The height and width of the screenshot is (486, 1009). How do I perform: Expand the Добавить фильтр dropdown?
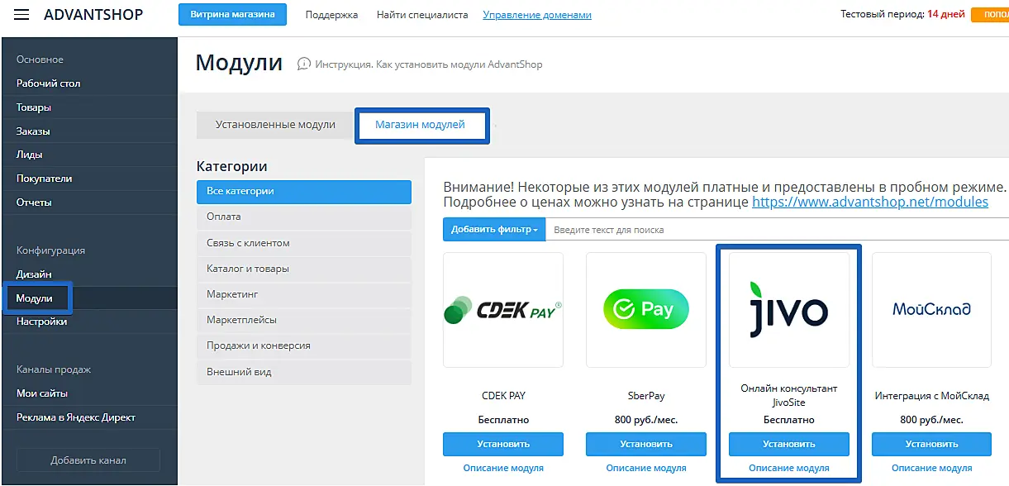(x=494, y=230)
